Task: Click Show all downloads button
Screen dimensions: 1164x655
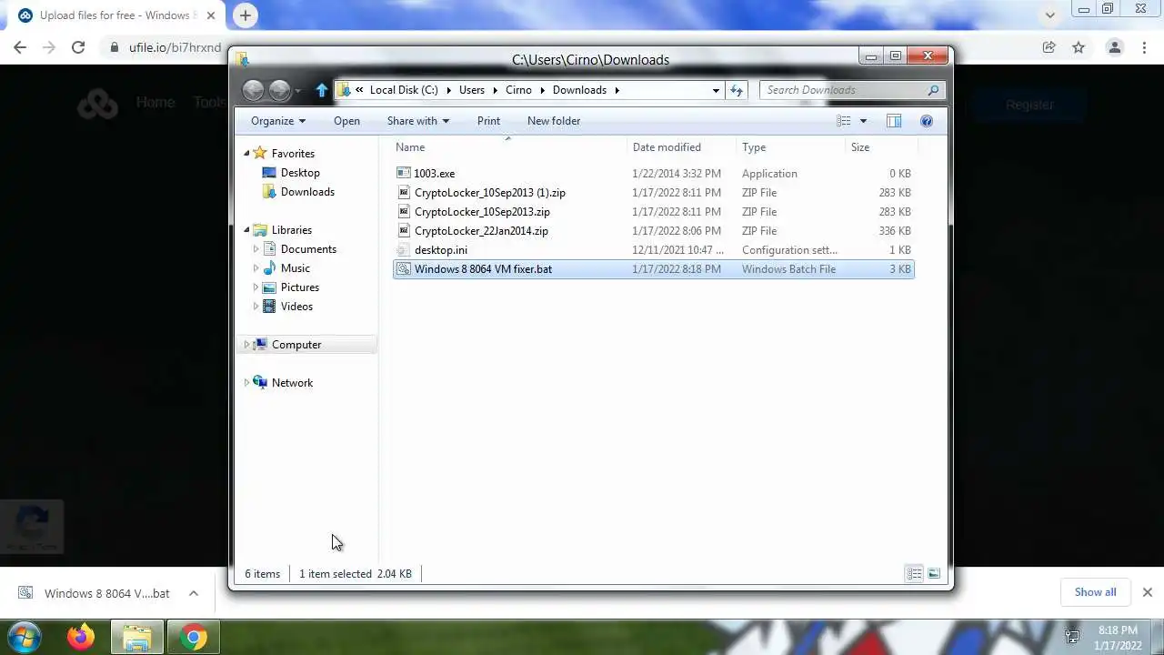Action: click(x=1095, y=592)
